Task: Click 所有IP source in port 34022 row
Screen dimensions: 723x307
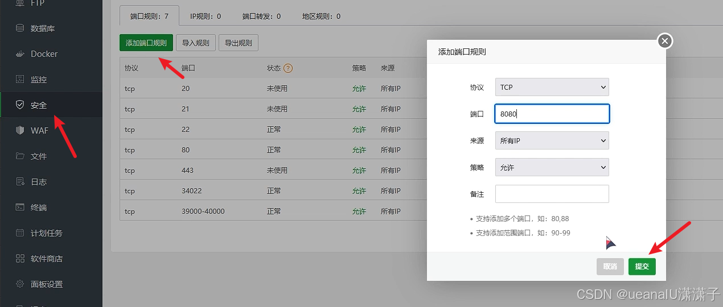Action: (391, 191)
